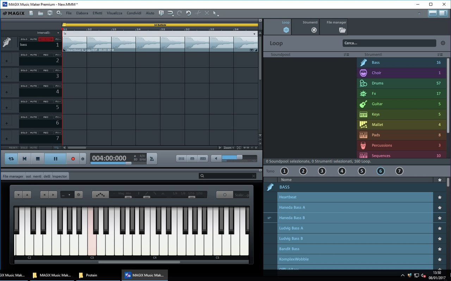The image size is (451, 281).
Task: Toggle loop playback mode in the transport
Action: pyautogui.click(x=11, y=159)
